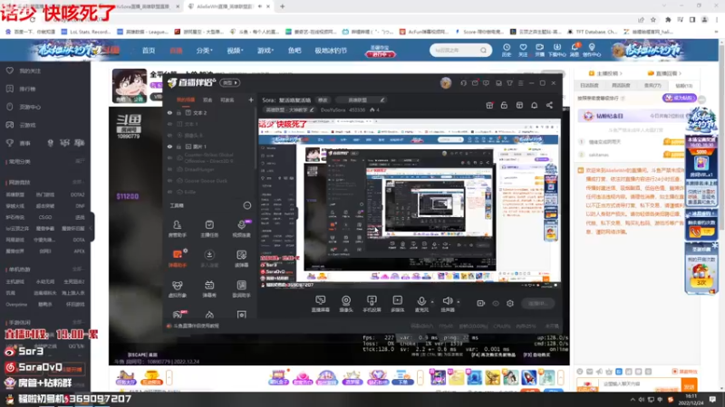The height and width of the screenshot is (407, 725).
Task: Add a 直播屏幕 screen-capture source
Action: [321, 304]
